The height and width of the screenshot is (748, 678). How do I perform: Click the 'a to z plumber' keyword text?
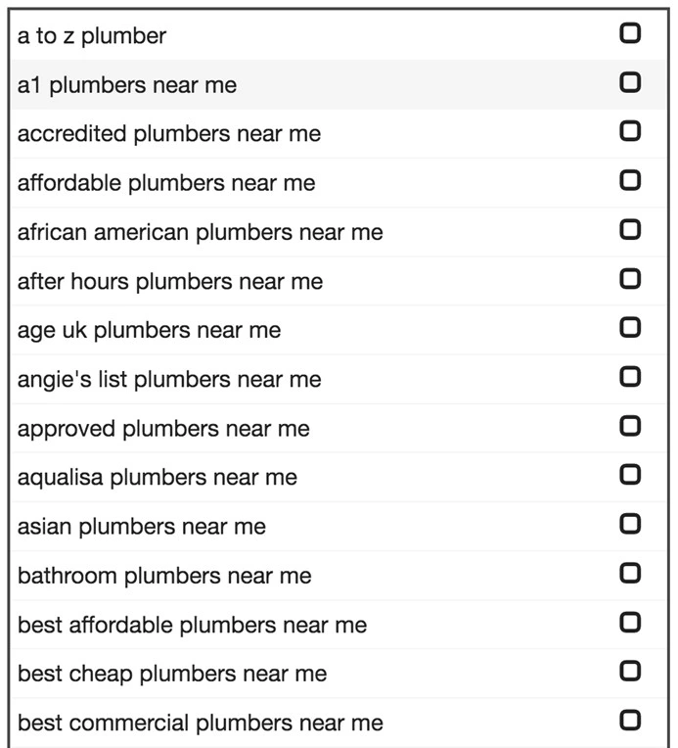coord(92,36)
